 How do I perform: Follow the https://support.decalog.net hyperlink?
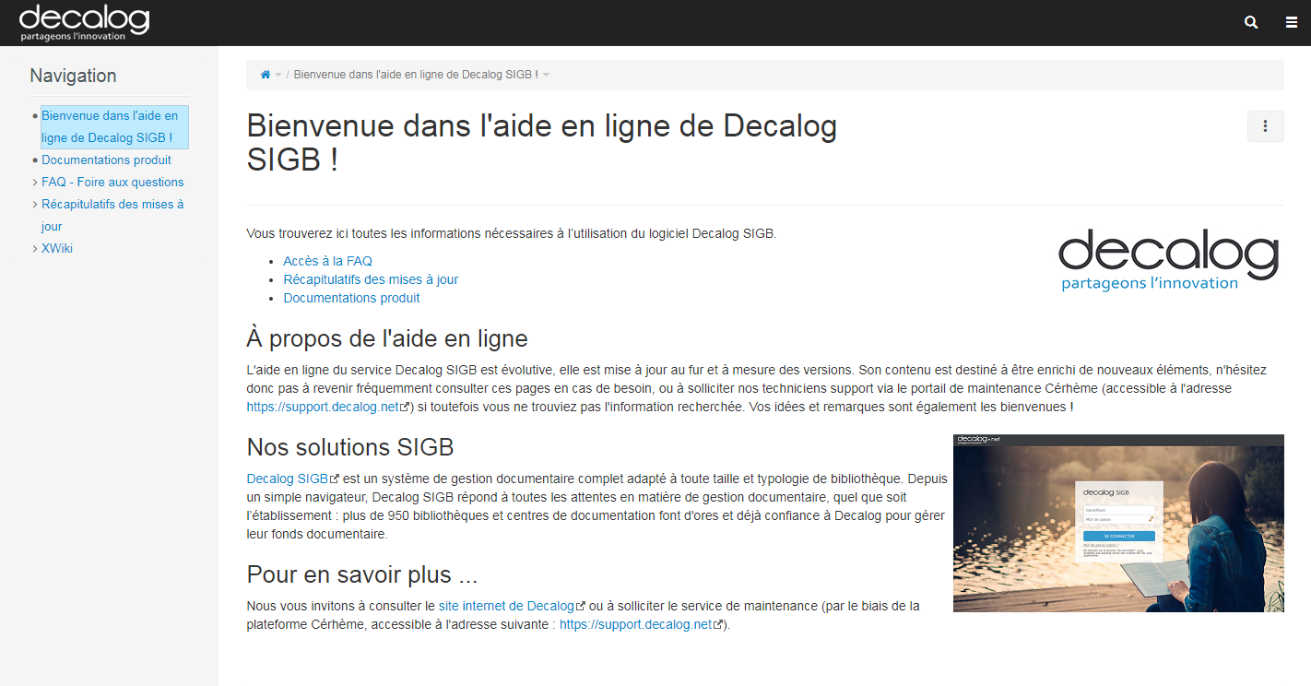pyautogui.click(x=321, y=406)
